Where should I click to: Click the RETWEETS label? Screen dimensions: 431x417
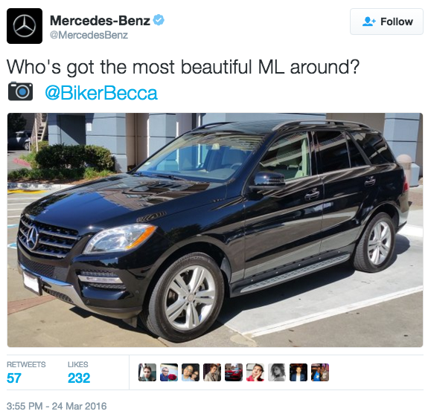pos(26,364)
